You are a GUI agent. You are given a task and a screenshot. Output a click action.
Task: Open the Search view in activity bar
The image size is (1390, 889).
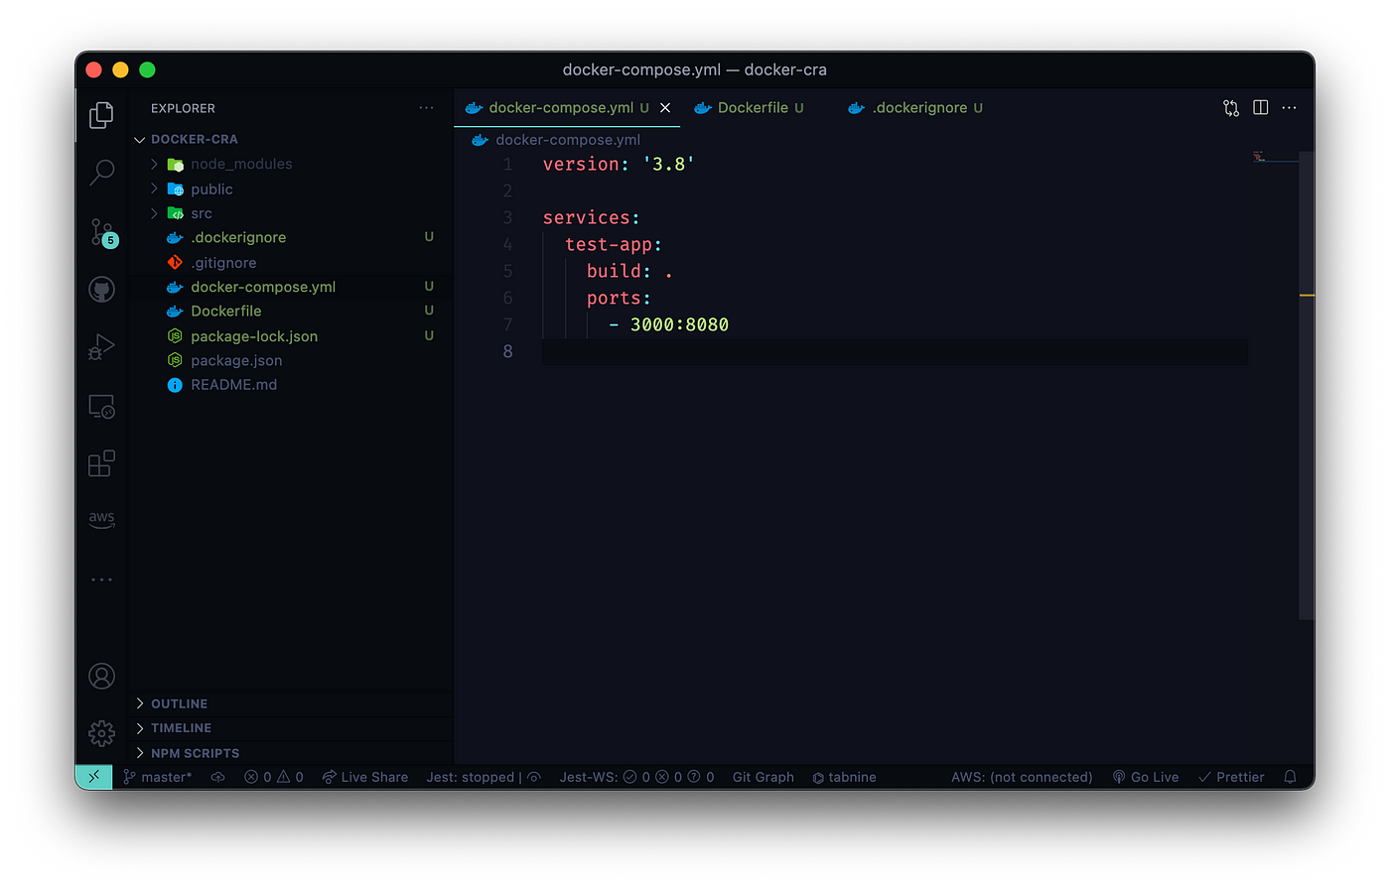(x=101, y=173)
